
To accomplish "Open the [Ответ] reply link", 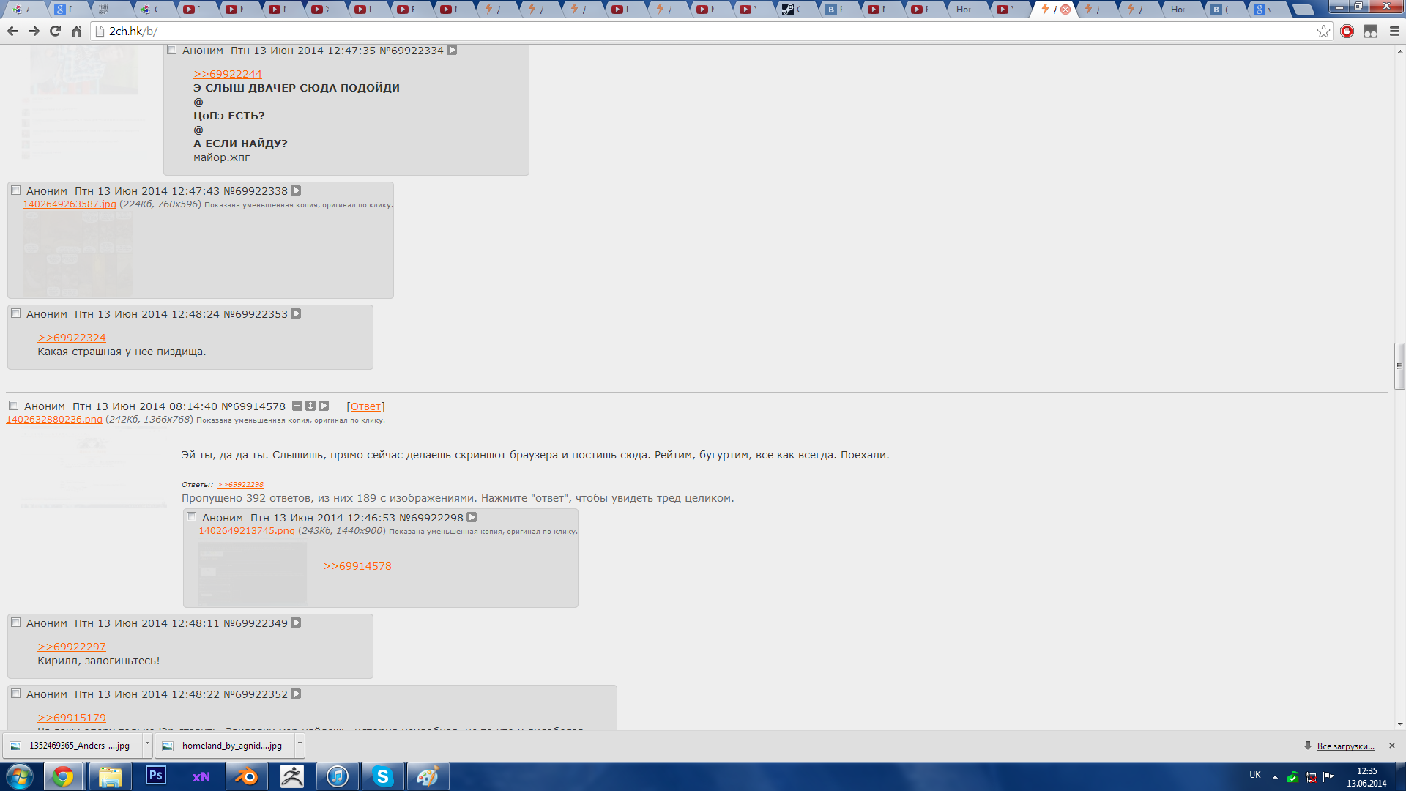I will (x=365, y=406).
